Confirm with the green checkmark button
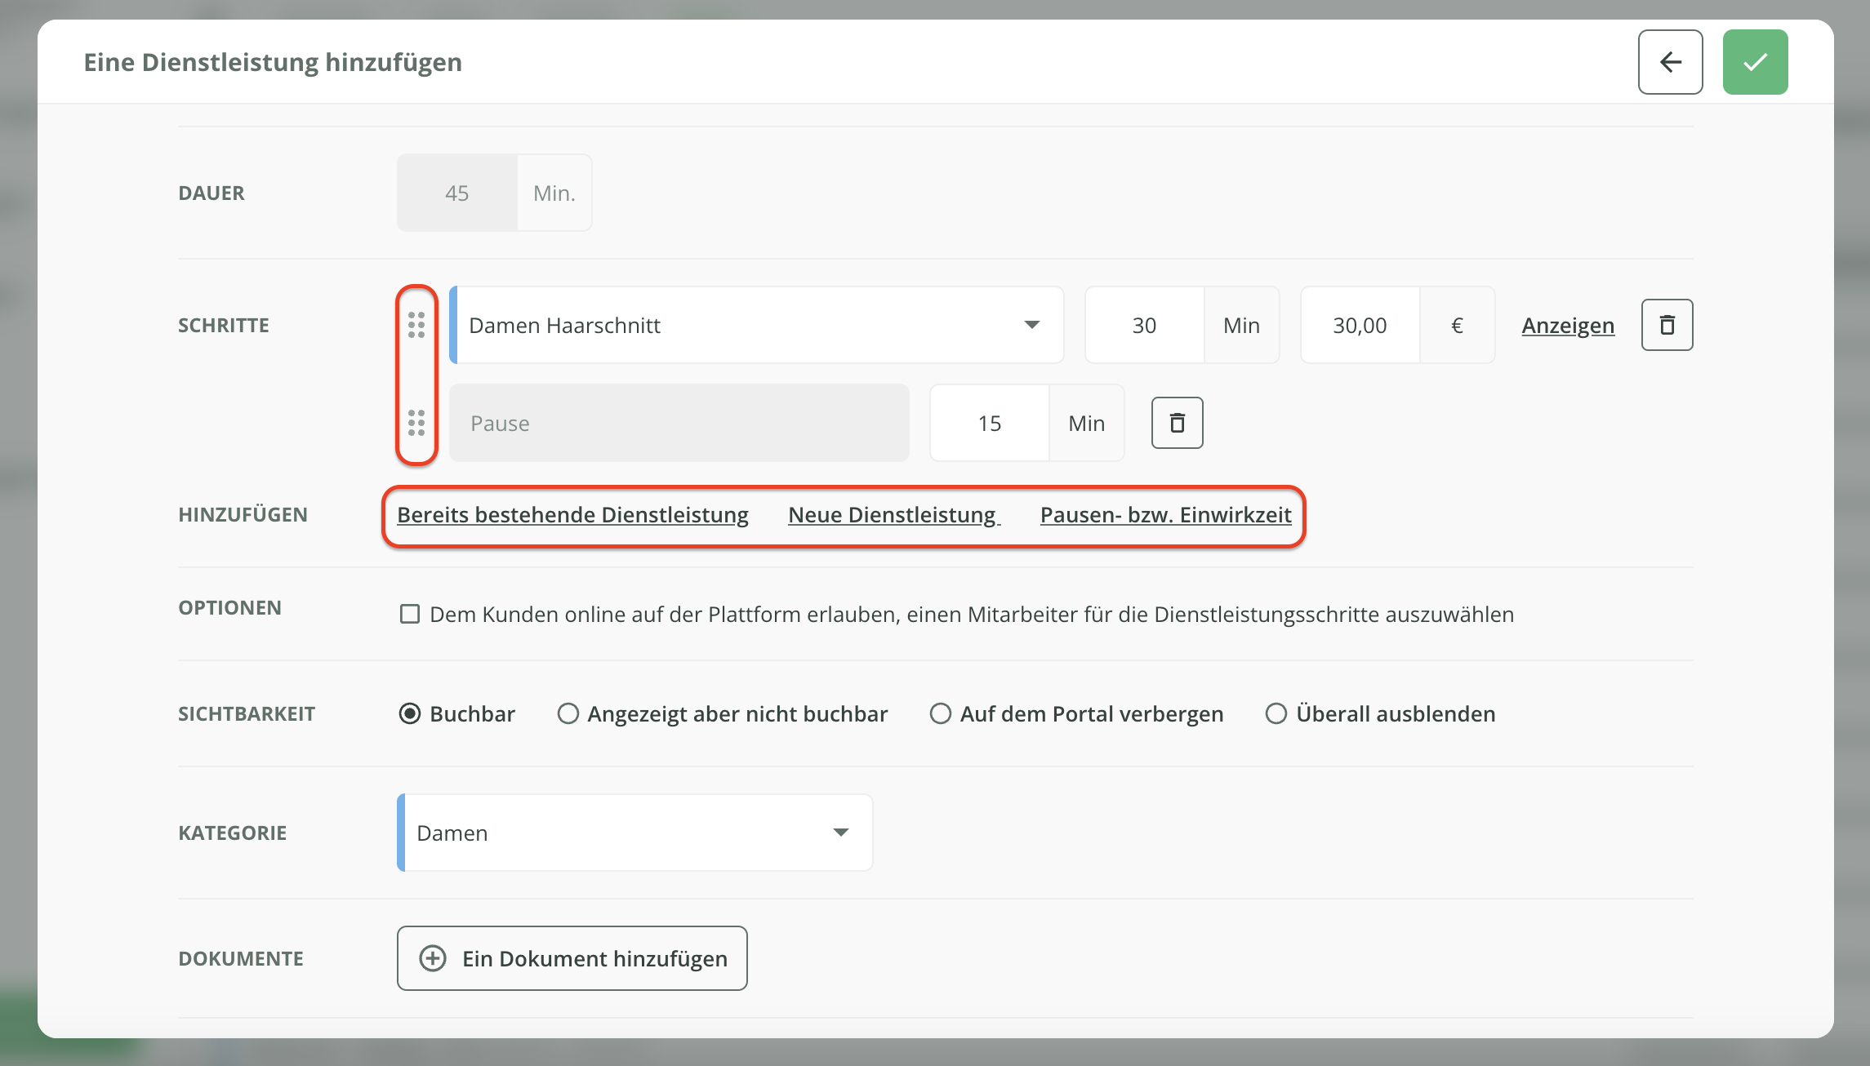 pos(1755,62)
